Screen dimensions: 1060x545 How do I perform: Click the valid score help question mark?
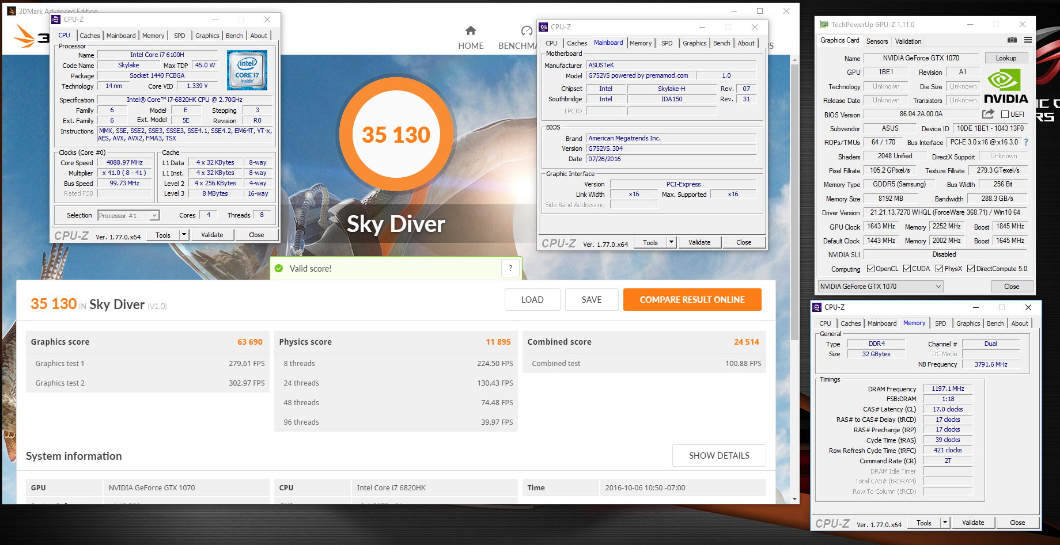tap(510, 268)
